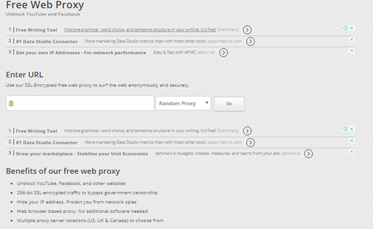Image resolution: width=373 pixels, height=229 pixels.
Task: Click arrow icon beside tamme.io ad
Action: click(x=308, y=154)
